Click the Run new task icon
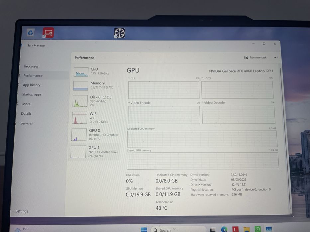 [x=246, y=57]
